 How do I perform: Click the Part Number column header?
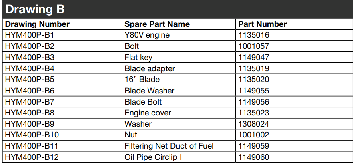click(262, 24)
